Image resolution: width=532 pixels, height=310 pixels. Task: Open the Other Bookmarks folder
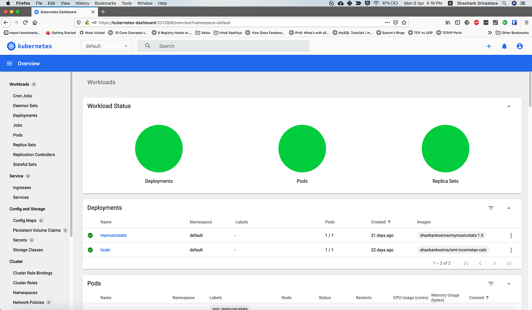click(x=512, y=33)
